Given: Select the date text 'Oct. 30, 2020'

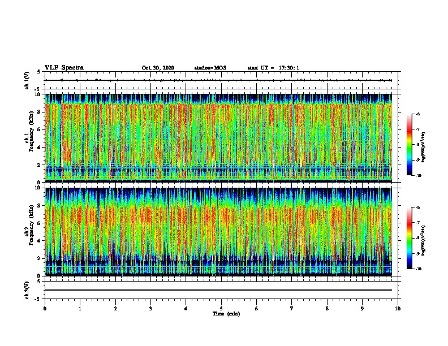Looking at the screenshot, I should 158,68.
